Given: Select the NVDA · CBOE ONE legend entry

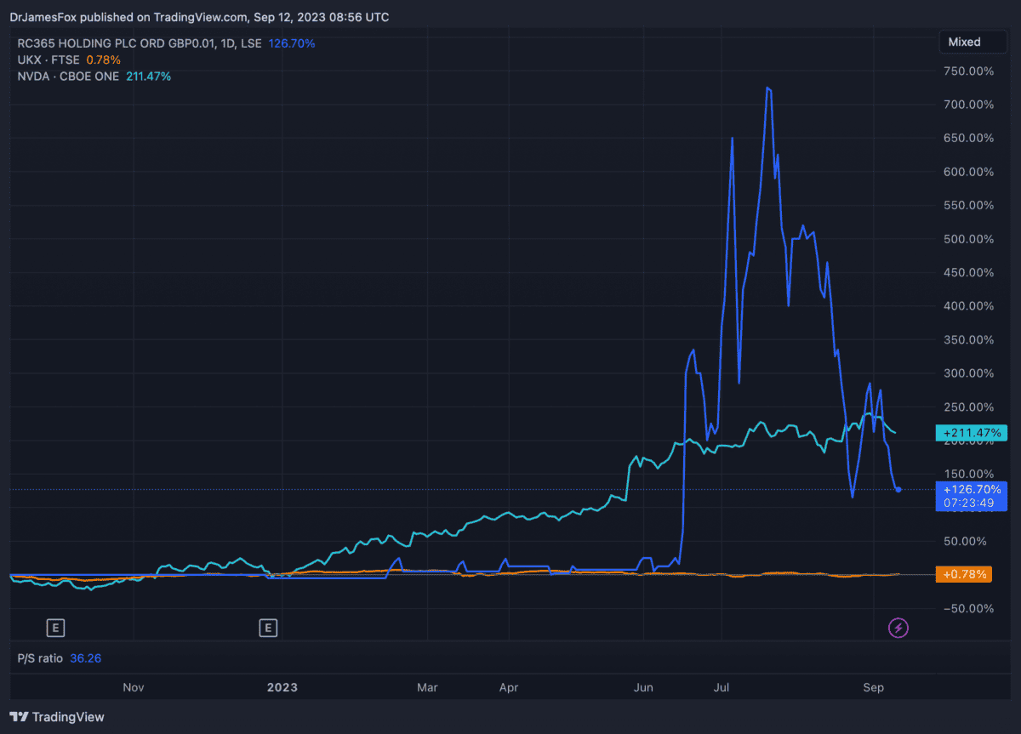Looking at the screenshot, I should pyautogui.click(x=68, y=77).
